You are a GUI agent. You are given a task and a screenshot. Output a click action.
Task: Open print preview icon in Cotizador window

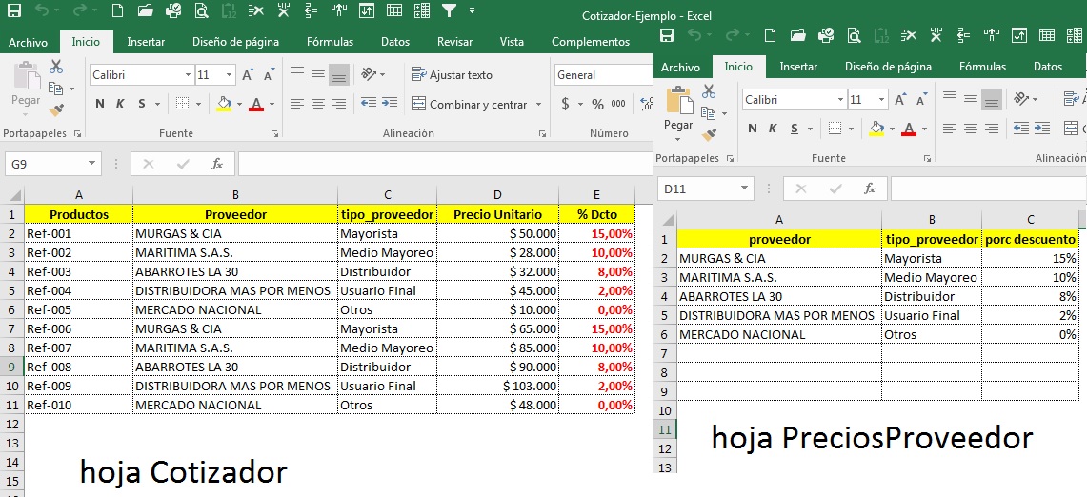click(x=202, y=10)
